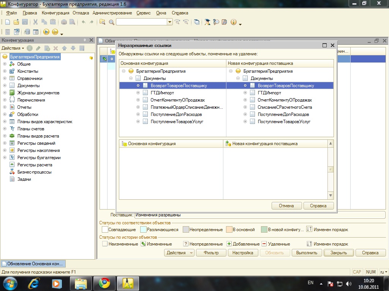Open Google Chrome from the taskbar
Viewport: 389px width, 291px height.
pos(104,283)
